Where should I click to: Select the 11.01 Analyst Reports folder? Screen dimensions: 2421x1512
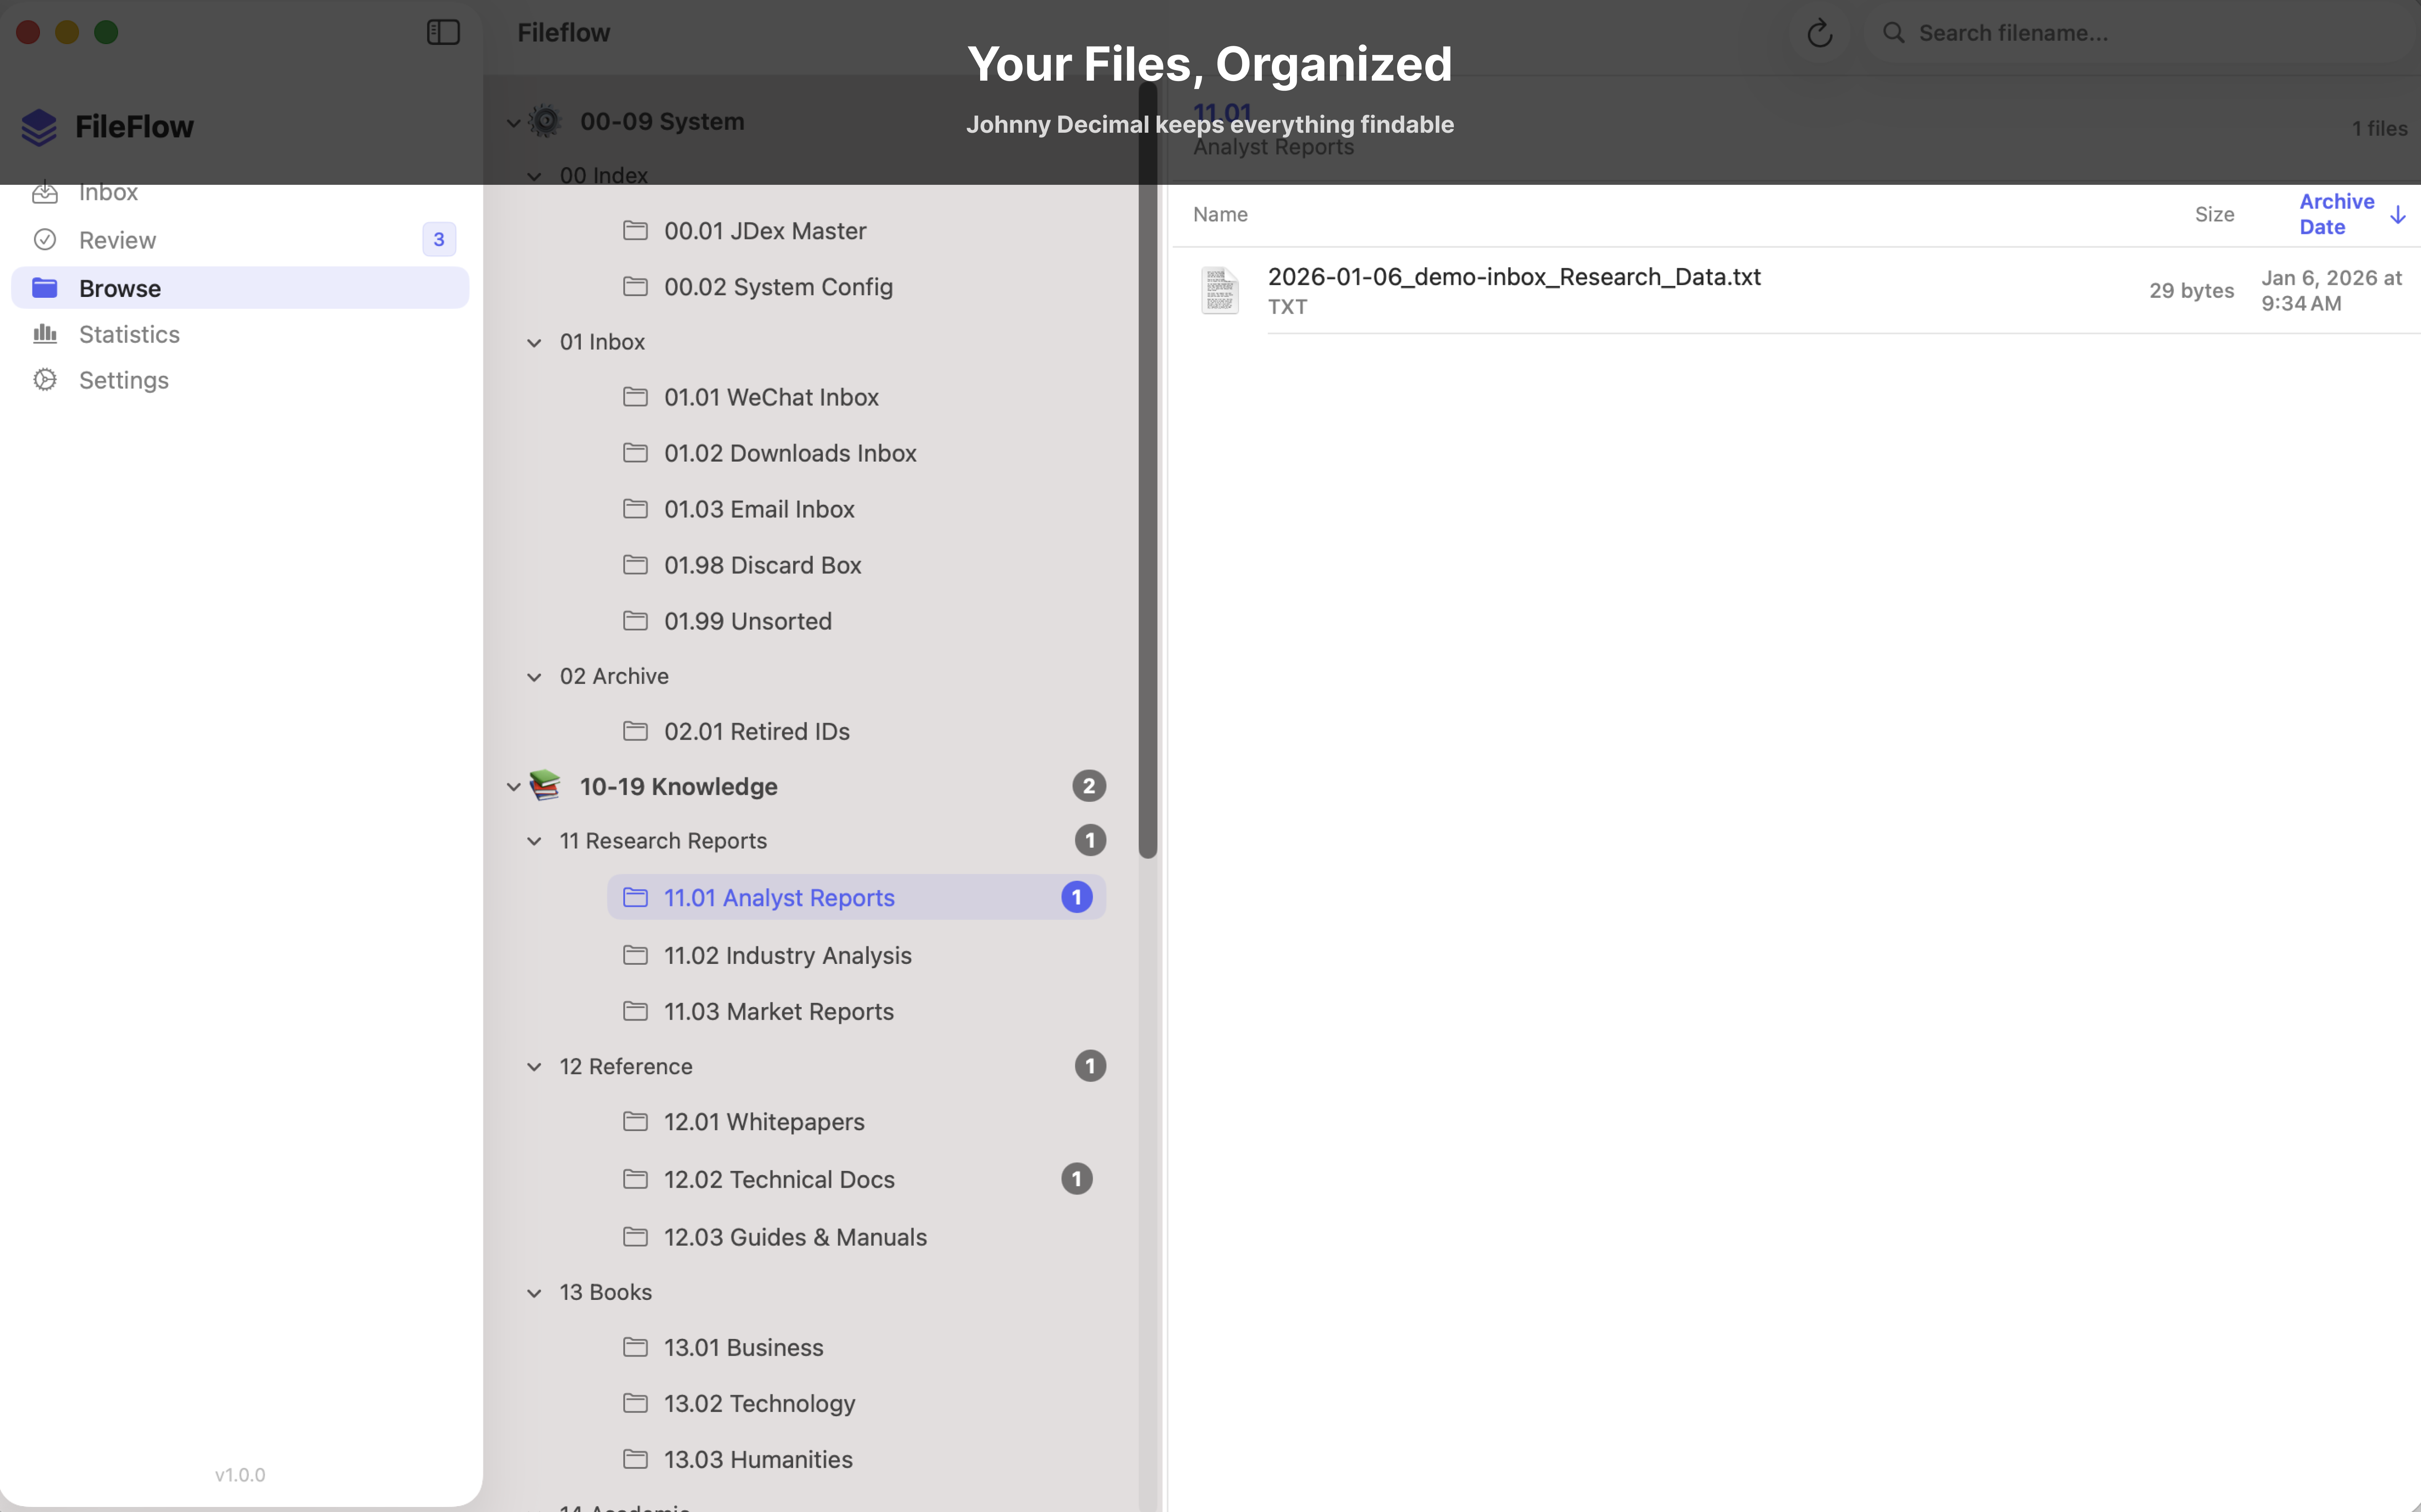[x=778, y=897]
